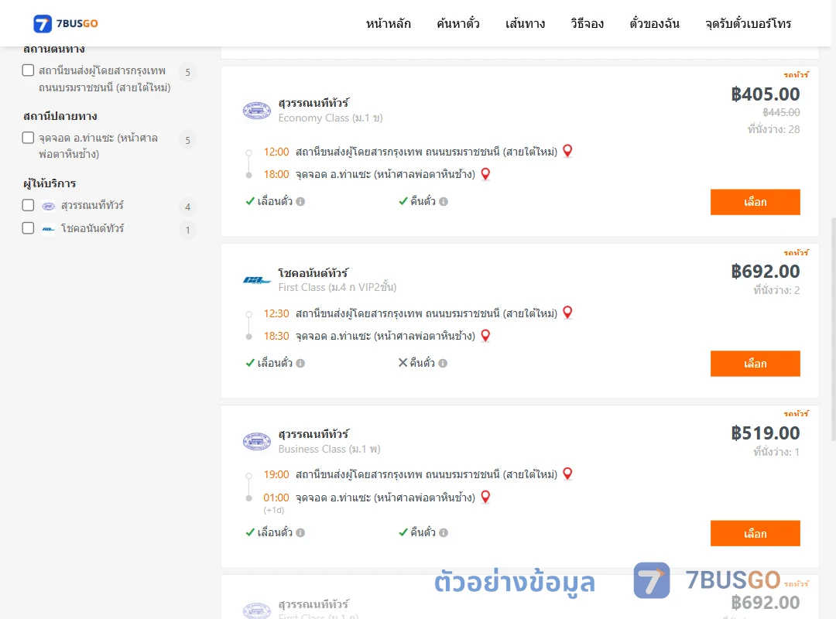Open map pin for 19:00 departure station
Screen dimensions: 836x619
568,474
